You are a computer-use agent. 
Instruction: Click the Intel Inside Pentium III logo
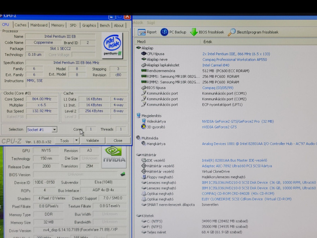tap(113, 46)
